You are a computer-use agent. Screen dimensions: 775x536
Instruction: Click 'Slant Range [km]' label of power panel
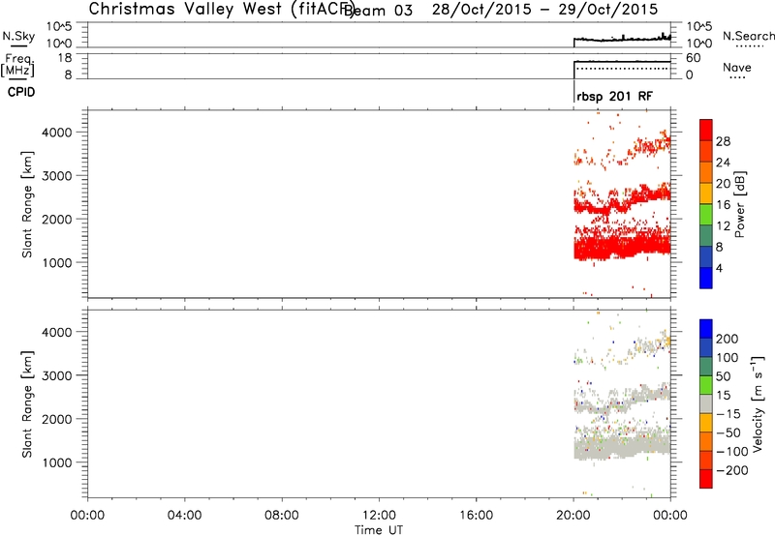pos(27,204)
